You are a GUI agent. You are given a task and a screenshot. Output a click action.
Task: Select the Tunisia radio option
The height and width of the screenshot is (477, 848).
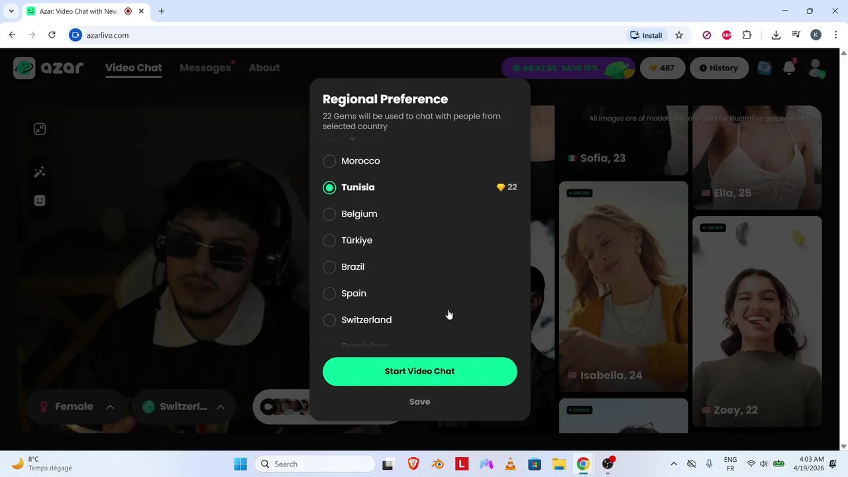tap(329, 187)
